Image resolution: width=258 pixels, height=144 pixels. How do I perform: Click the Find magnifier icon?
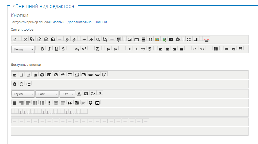98,39
